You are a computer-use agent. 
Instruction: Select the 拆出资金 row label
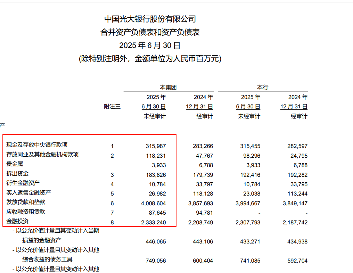17,174
